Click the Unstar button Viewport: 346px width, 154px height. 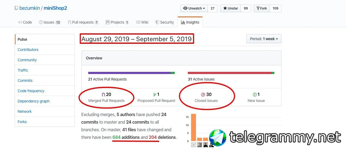[231, 8]
